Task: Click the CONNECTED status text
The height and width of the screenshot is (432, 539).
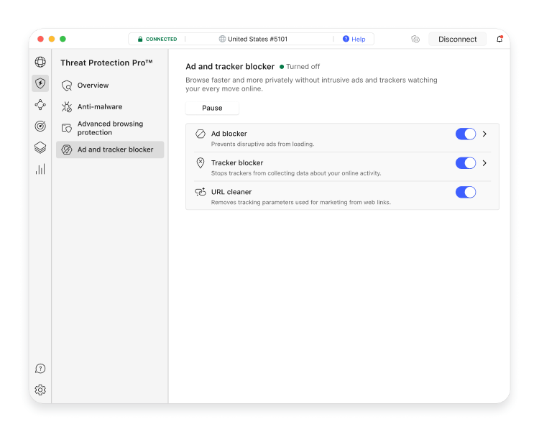Action: coord(161,40)
